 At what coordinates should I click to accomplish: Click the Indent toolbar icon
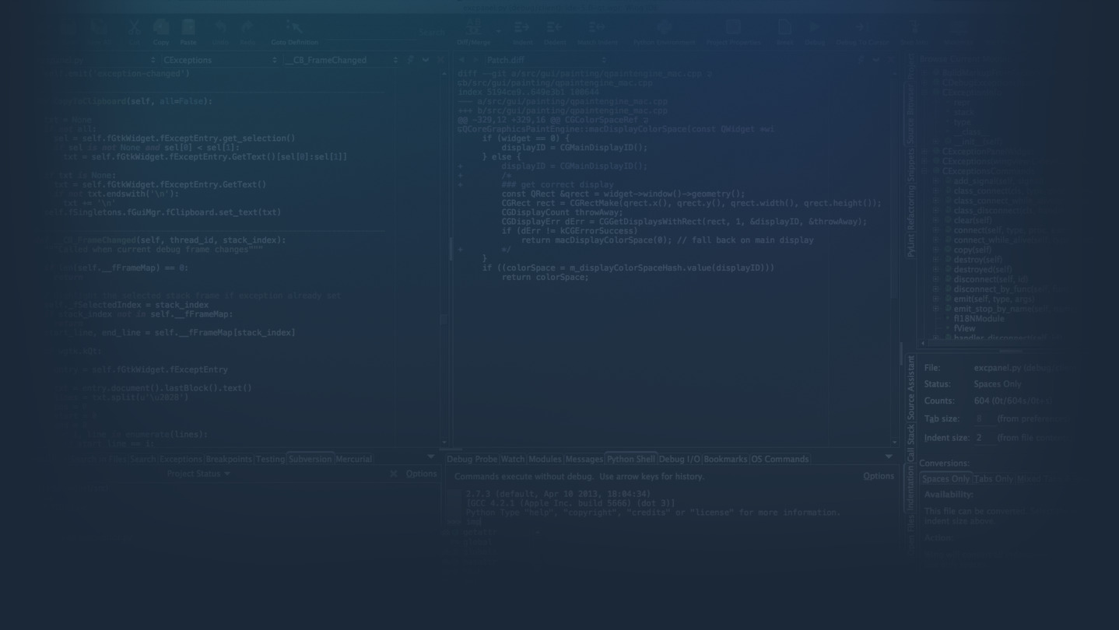click(x=522, y=30)
